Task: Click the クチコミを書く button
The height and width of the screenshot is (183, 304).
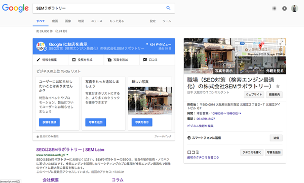Action: (252, 153)
